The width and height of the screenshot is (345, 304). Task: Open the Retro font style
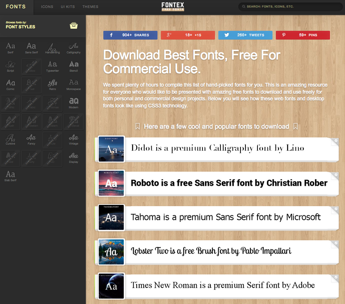tap(52, 85)
